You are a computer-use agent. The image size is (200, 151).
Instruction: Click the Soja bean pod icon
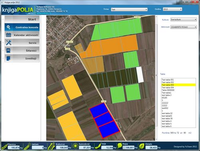[98, 146]
